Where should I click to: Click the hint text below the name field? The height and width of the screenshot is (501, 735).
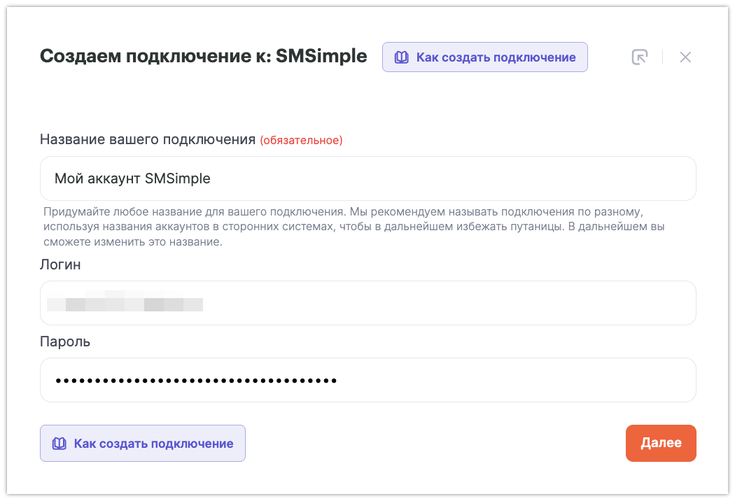click(350, 226)
